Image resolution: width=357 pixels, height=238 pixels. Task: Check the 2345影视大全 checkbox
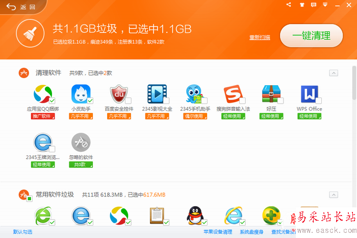click(166, 100)
